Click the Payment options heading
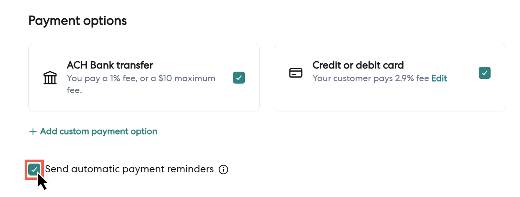520x197 pixels. click(78, 21)
